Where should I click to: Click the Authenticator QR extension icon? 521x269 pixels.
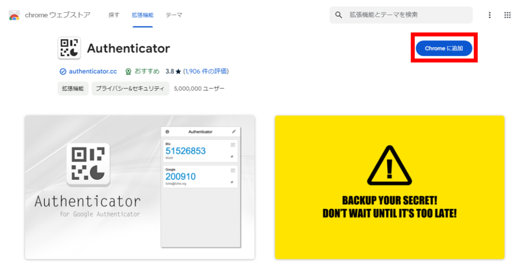pyautogui.click(x=69, y=48)
